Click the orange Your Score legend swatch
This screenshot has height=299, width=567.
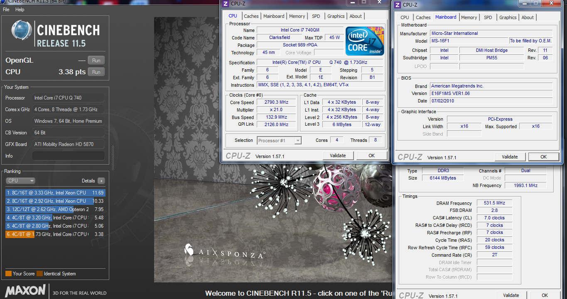(x=8, y=274)
